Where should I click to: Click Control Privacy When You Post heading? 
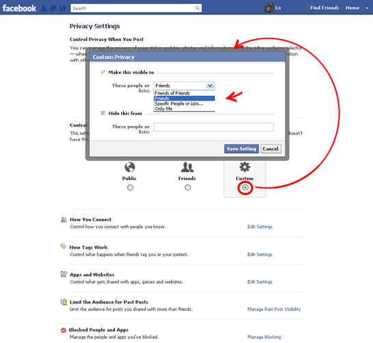[107, 39]
